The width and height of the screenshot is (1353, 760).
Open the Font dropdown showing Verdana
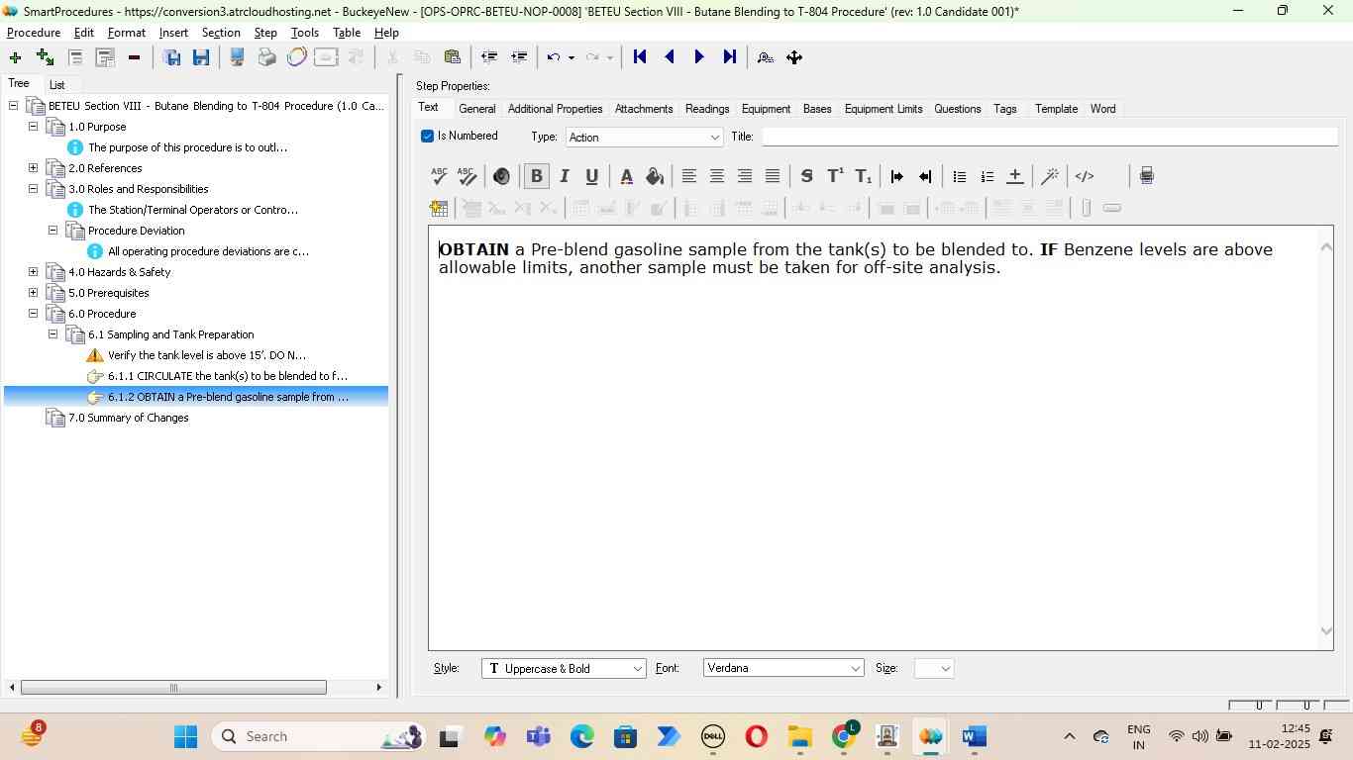pos(783,668)
